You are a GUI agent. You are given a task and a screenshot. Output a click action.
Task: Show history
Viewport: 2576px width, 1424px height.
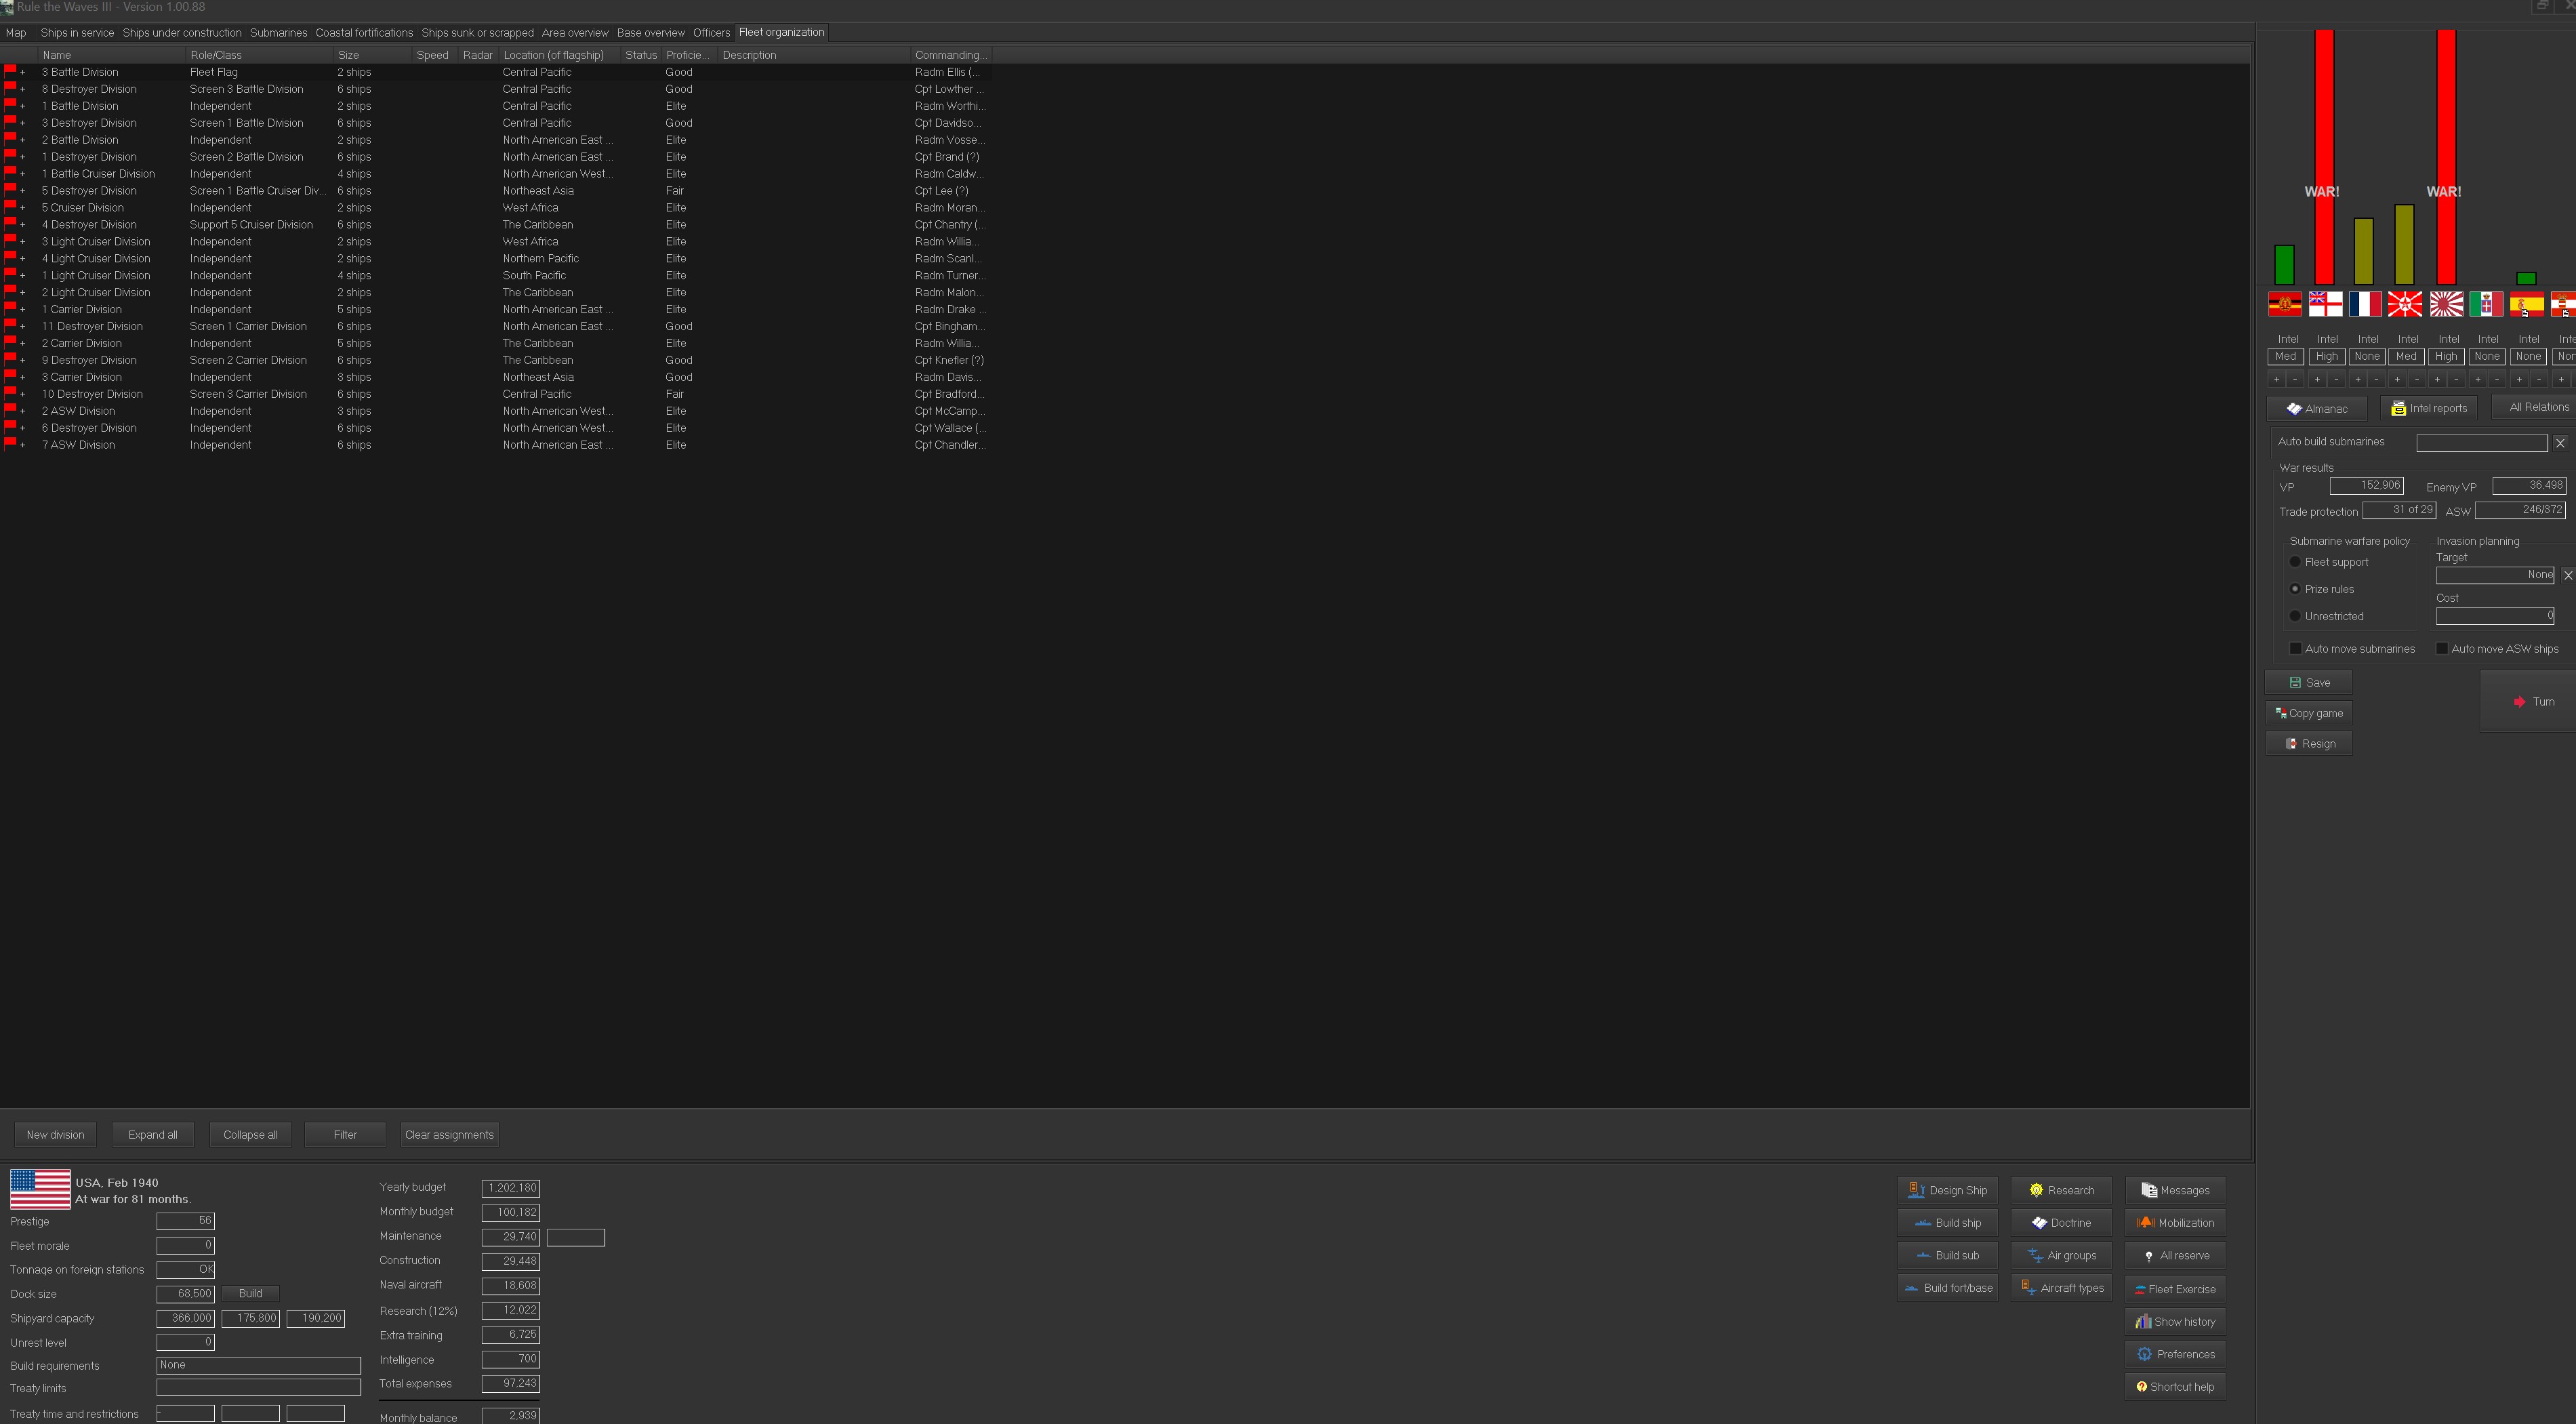2175,1321
